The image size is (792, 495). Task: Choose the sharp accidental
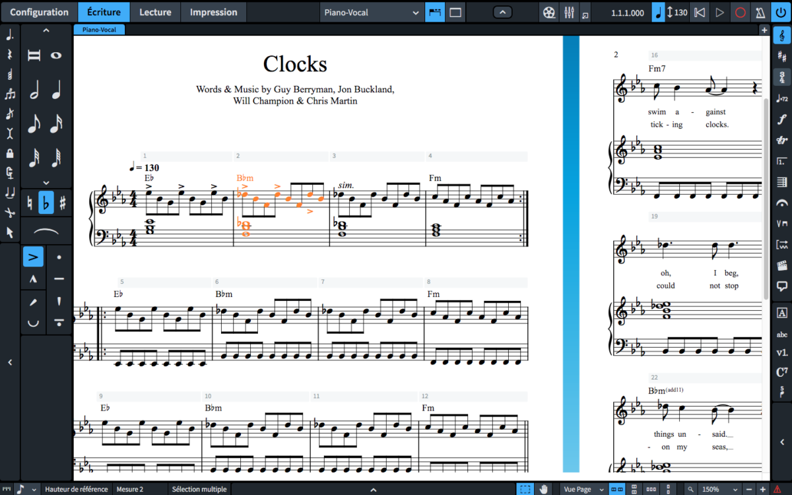pos(63,202)
